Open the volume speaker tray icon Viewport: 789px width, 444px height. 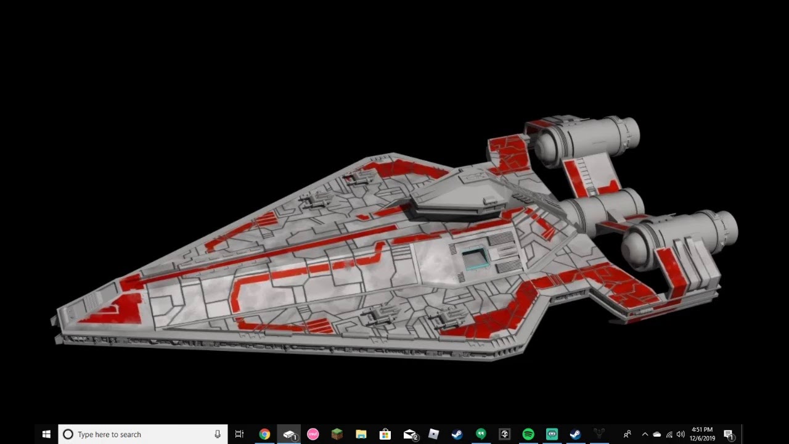(x=681, y=434)
